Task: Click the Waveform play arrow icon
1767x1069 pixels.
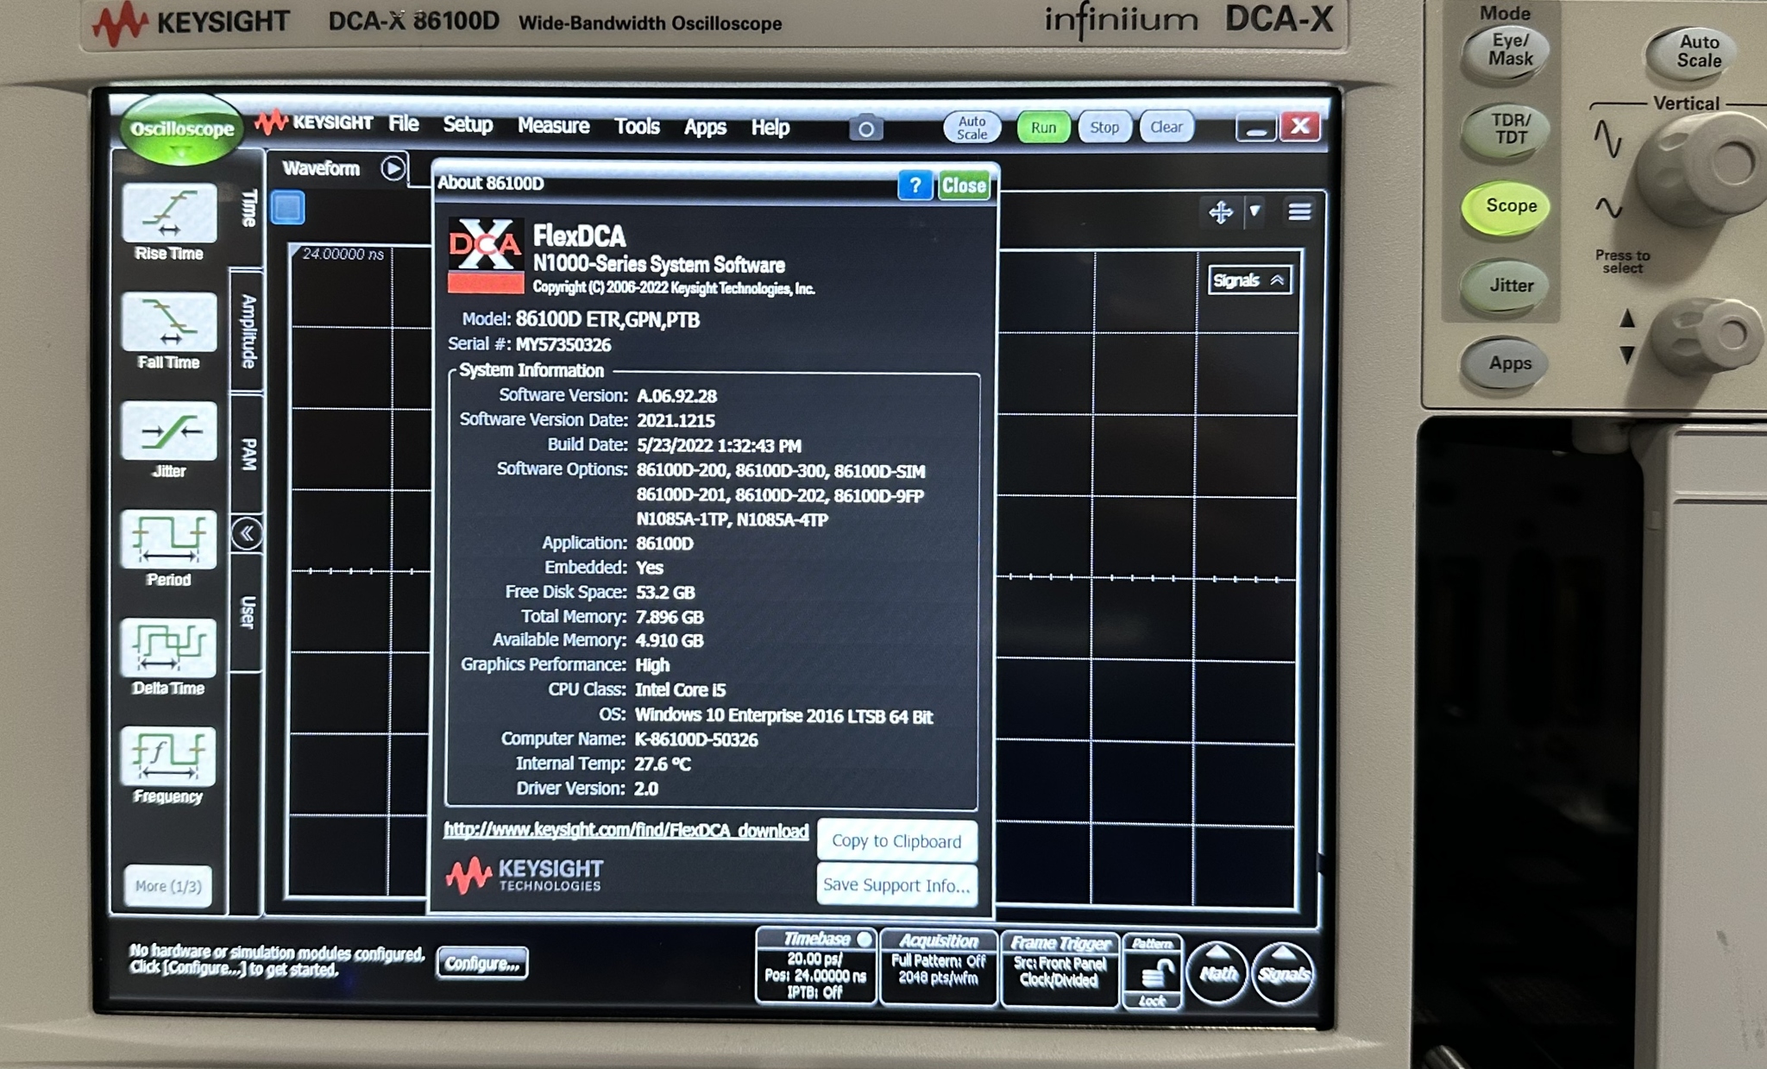Action: pyautogui.click(x=393, y=168)
